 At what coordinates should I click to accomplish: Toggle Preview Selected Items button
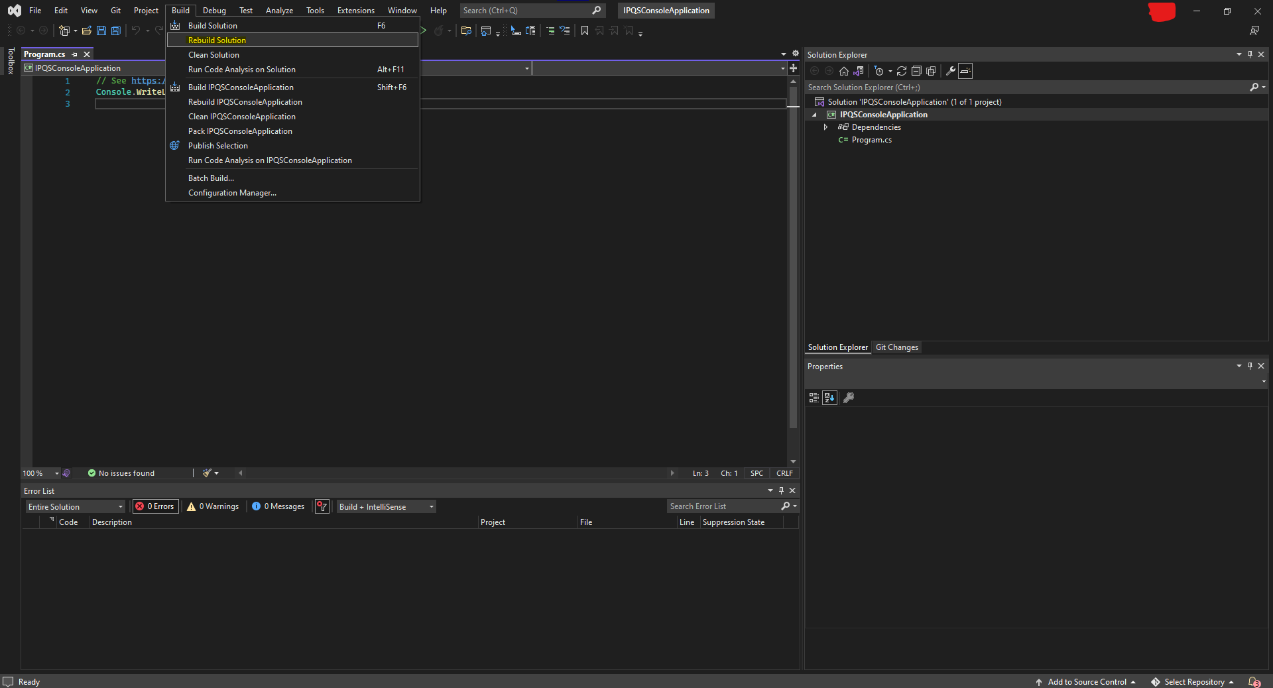point(965,71)
